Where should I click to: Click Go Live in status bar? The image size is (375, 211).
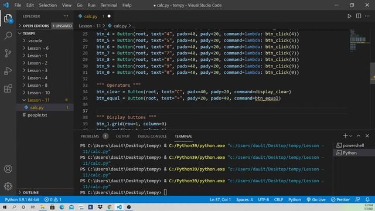316,199
